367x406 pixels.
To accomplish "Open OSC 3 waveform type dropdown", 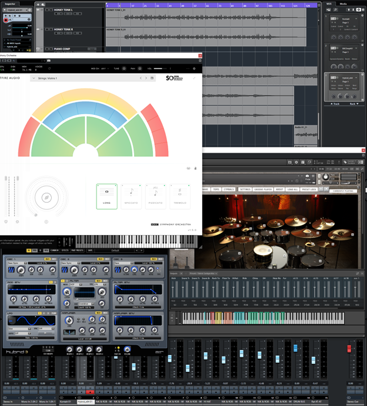I will coord(124,263).
